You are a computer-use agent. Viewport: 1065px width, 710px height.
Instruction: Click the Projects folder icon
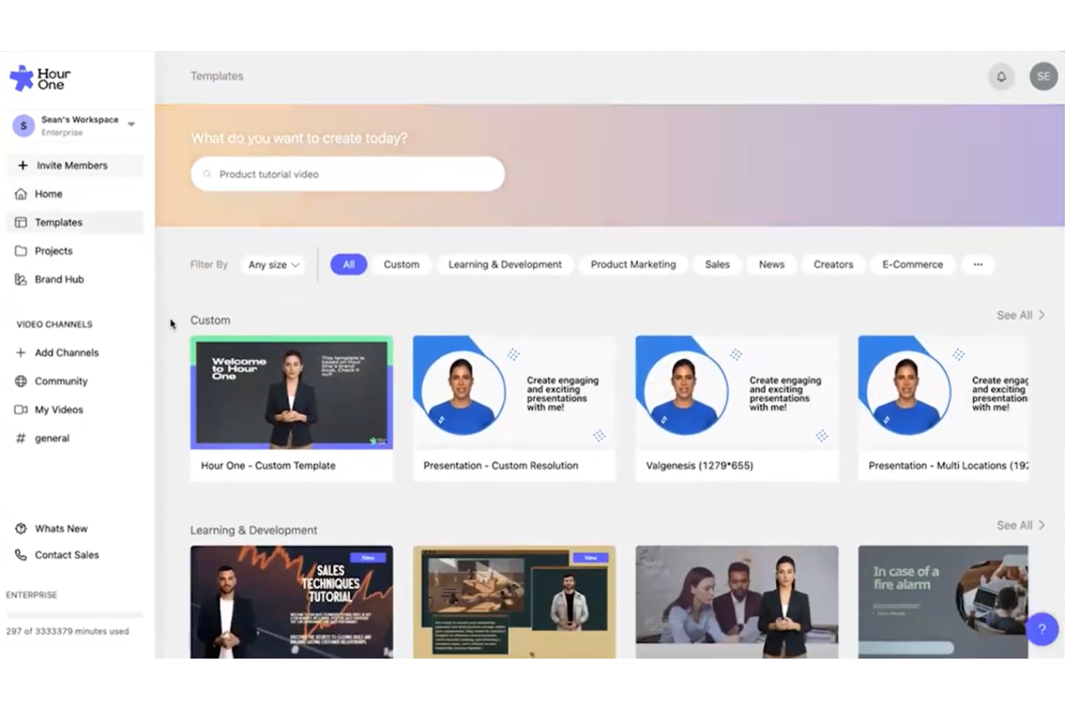(21, 251)
